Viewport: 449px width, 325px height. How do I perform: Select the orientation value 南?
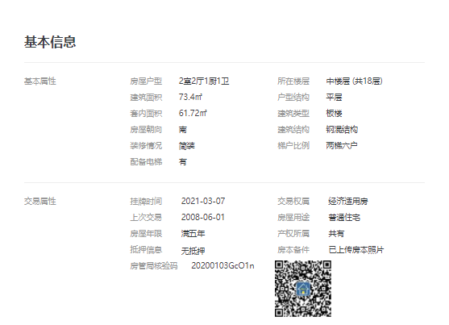point(183,130)
